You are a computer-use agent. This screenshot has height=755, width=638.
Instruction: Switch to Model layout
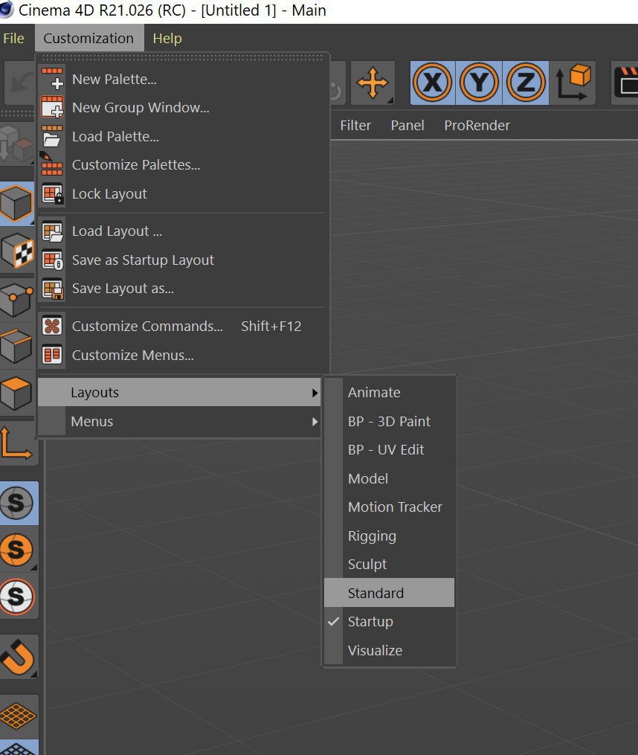[x=389, y=478]
